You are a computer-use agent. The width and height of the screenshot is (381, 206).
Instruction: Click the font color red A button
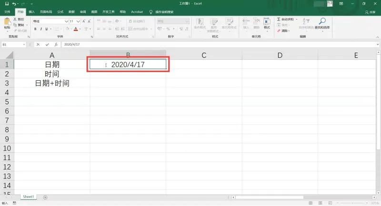pyautogui.click(x=76, y=29)
